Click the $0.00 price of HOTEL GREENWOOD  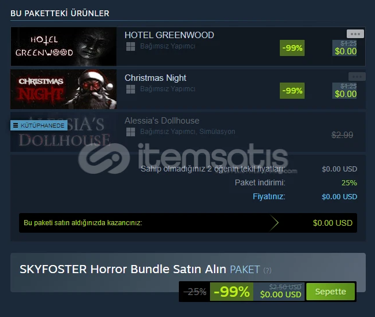(346, 51)
